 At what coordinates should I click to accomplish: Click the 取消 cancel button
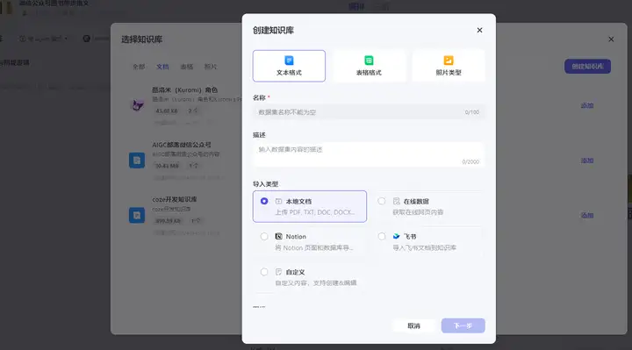[414, 325]
